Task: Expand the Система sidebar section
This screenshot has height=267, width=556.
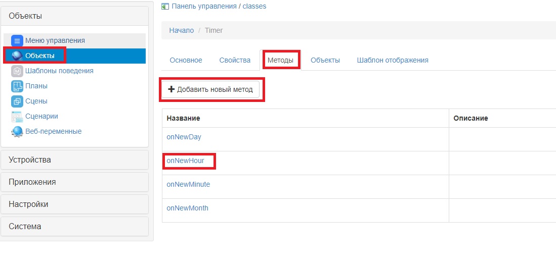Action: click(74, 226)
